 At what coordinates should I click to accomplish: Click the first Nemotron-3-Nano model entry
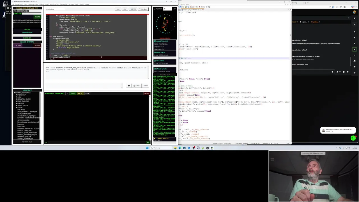click(x=27, y=20)
